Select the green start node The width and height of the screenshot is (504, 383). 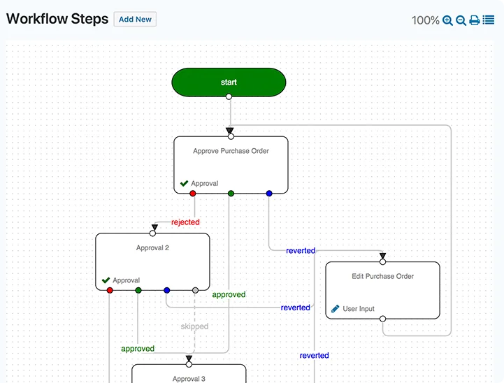coord(229,82)
